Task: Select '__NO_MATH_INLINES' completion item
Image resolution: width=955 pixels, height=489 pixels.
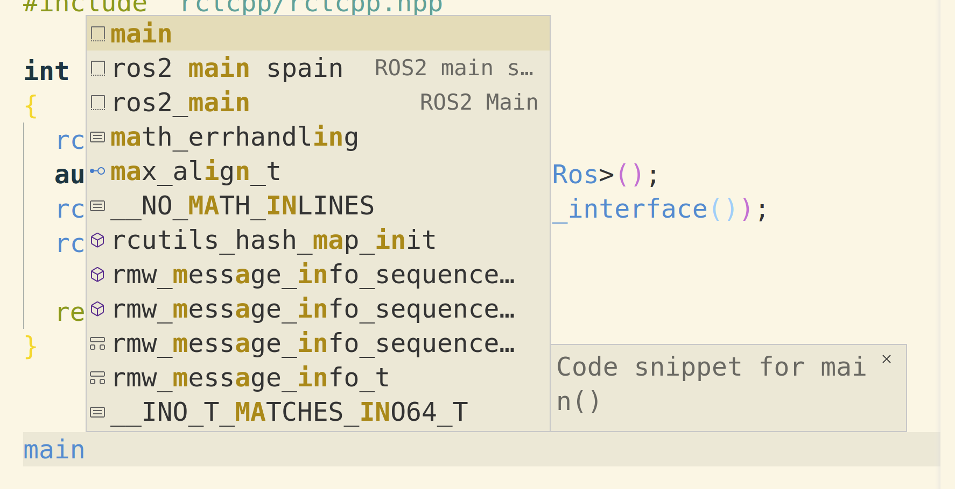Action: [318, 205]
